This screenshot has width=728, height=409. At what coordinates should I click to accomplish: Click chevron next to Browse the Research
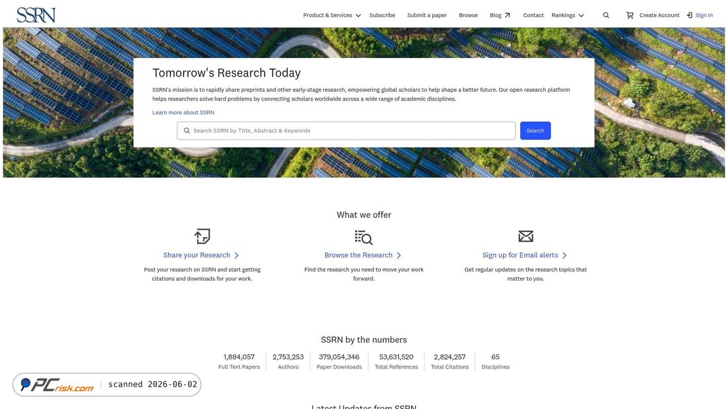(x=399, y=256)
